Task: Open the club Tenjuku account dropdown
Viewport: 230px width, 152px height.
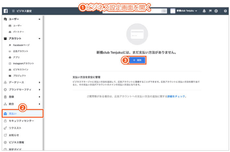Action: (187, 11)
